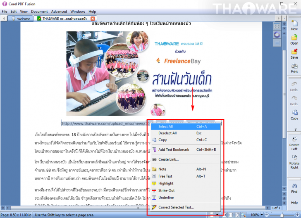
Task: Choose Highlight in the context menu
Action: [x=185, y=183]
